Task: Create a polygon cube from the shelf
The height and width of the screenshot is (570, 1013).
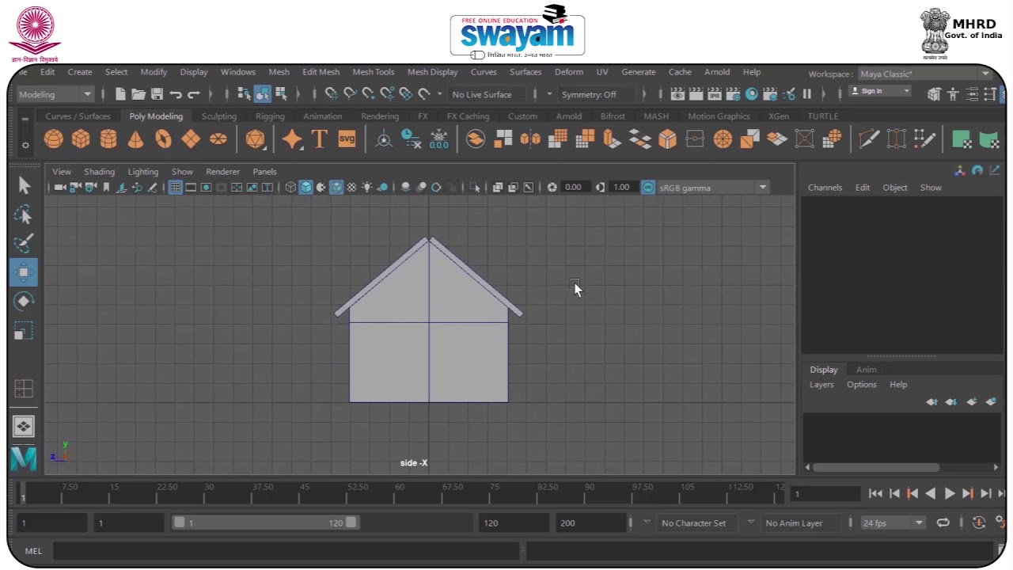Action: (81, 140)
